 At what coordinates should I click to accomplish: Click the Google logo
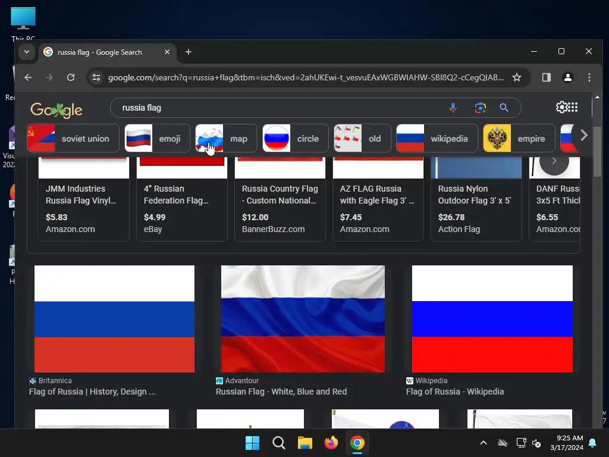(56, 110)
